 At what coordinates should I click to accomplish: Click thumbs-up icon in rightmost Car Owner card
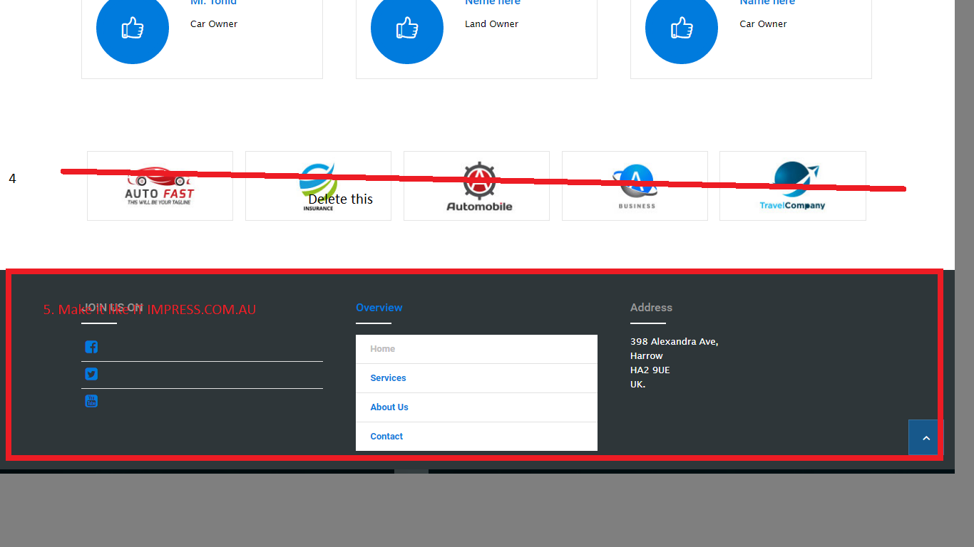pyautogui.click(x=681, y=28)
